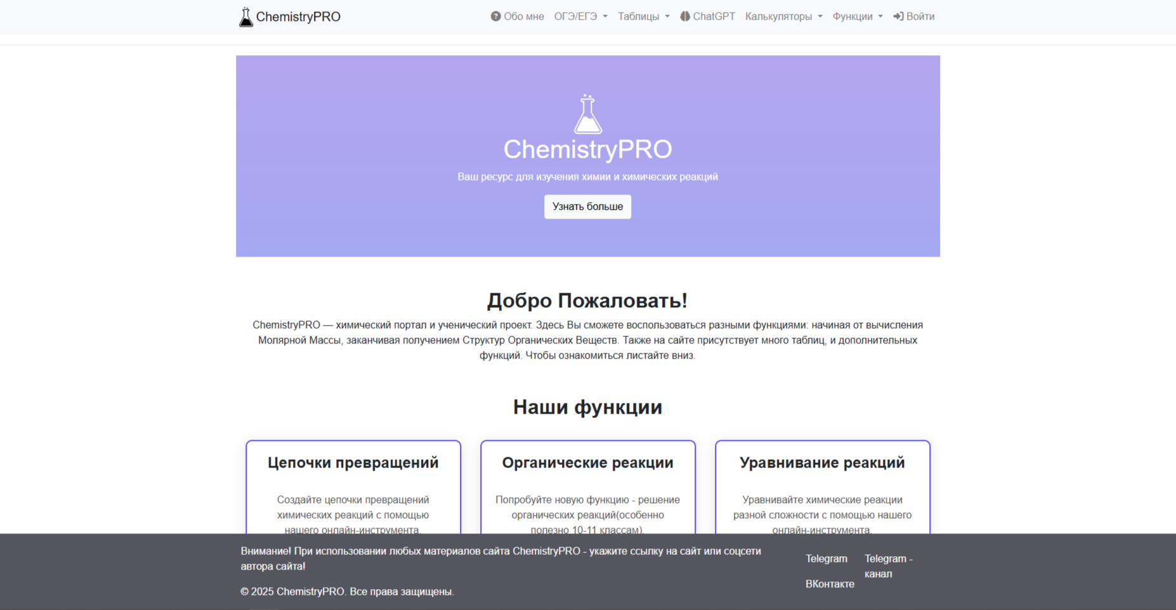The width and height of the screenshot is (1176, 610).
Task: Click the large white flask icon in banner
Action: [x=588, y=115]
